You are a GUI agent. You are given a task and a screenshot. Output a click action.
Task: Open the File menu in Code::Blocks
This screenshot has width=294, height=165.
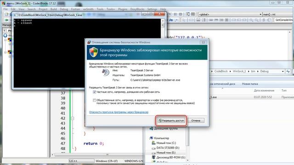tap(6, 9)
